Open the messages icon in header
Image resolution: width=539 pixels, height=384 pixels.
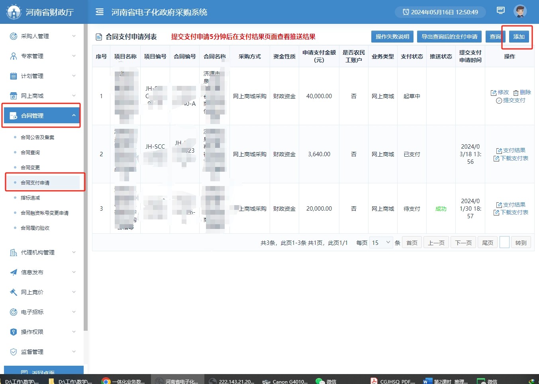tap(501, 10)
